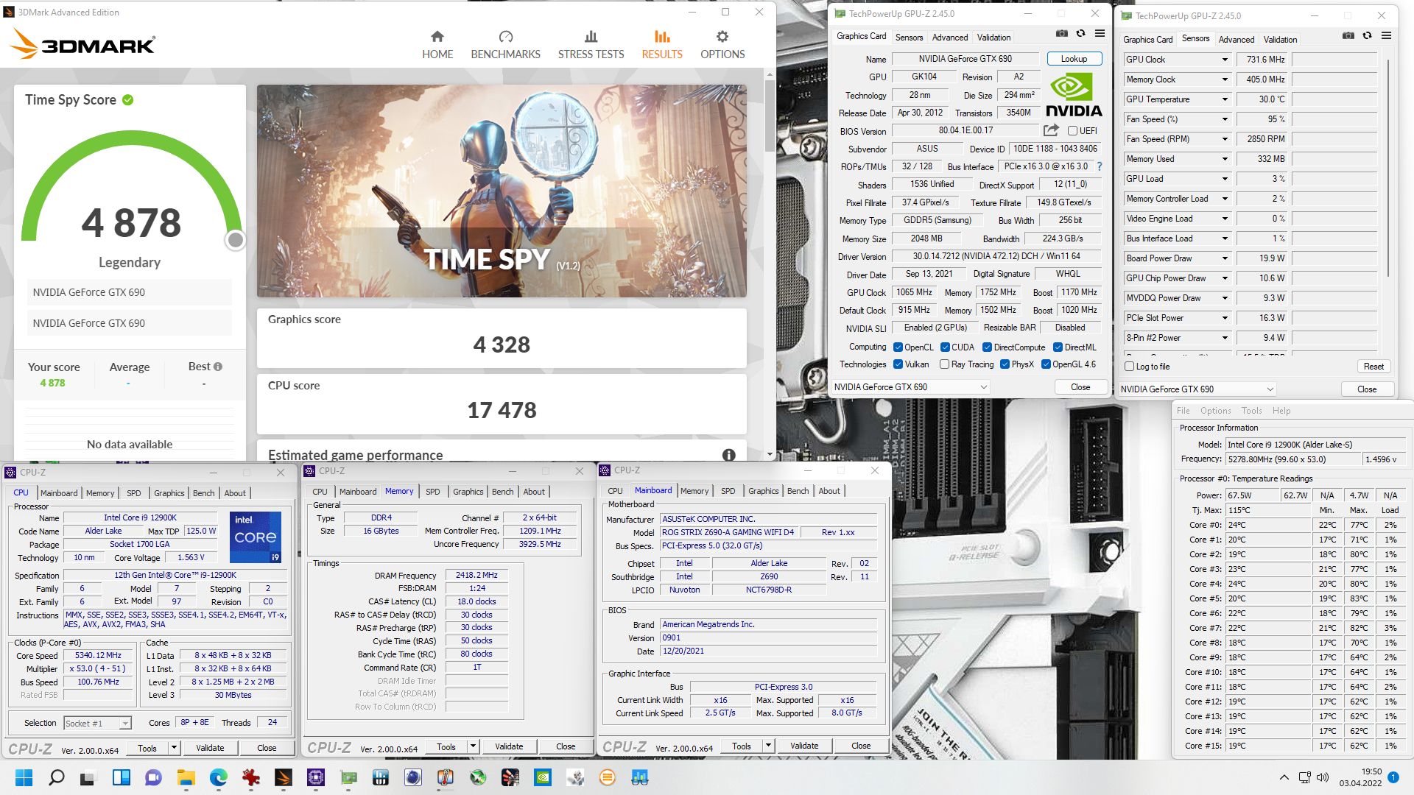Take screenshot with camera icon in Graphics Card GPU-Z window
Screen dimensions: 1414x795
coord(1061,34)
